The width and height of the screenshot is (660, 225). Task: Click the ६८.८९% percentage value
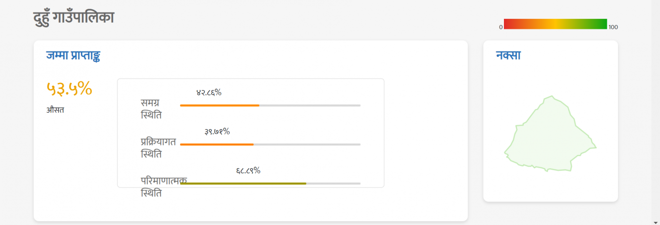(248, 171)
